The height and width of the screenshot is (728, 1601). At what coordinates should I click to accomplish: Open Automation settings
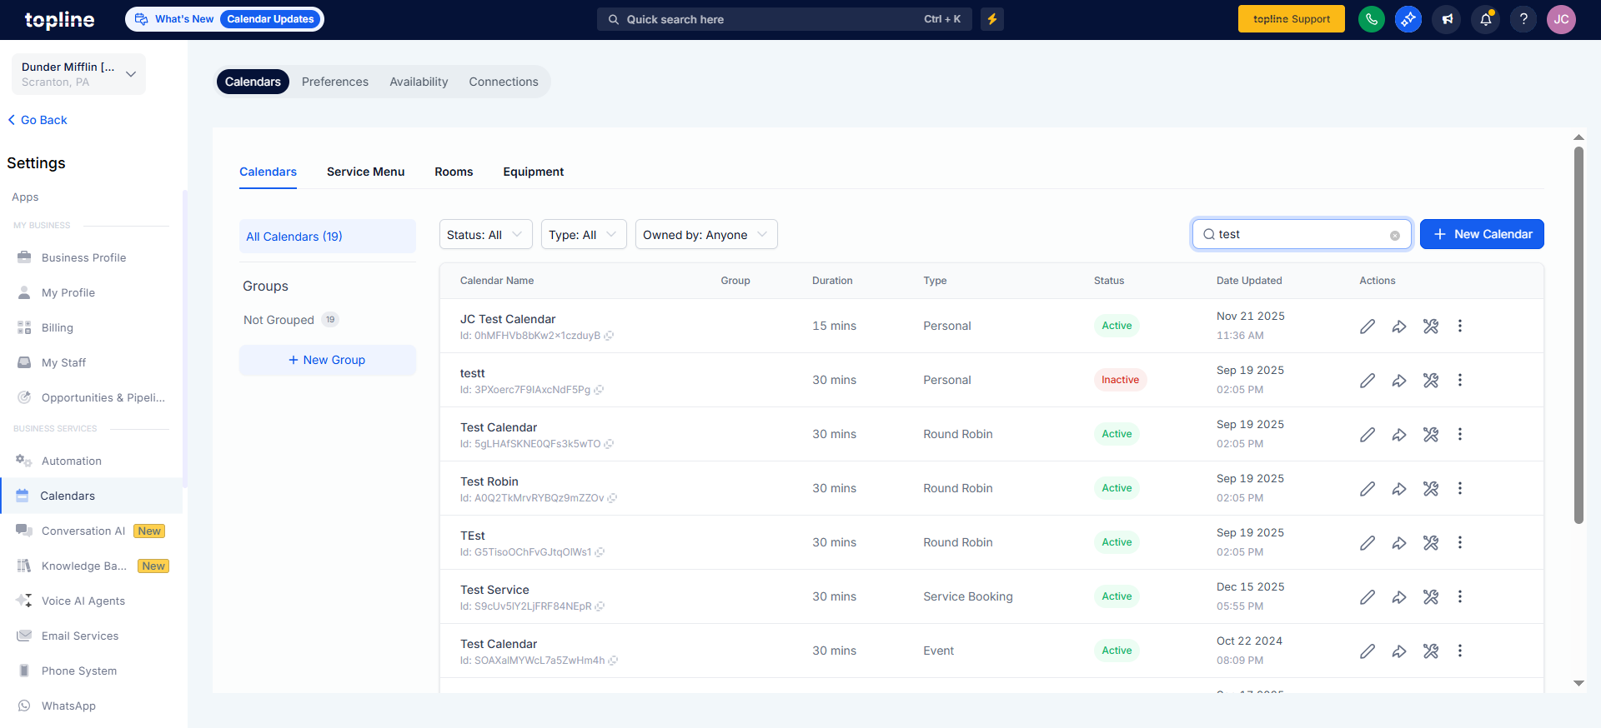pos(72,461)
